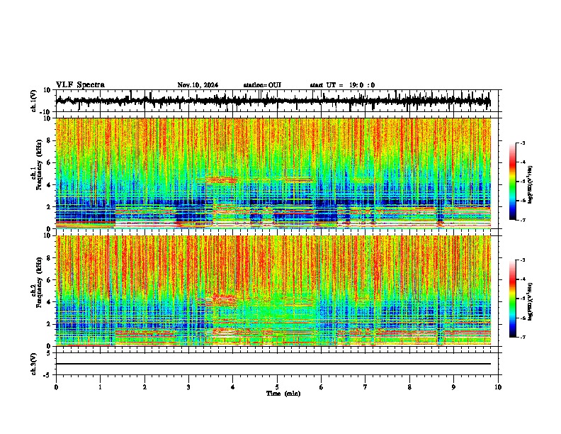Image resolution: width=561 pixels, height=434 pixels.
Task: Select the date text "Nov.10, 2024"
Action: (x=198, y=85)
